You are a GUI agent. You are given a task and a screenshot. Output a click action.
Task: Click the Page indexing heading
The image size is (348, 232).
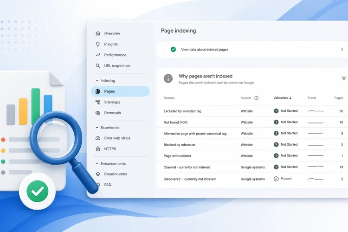click(179, 31)
